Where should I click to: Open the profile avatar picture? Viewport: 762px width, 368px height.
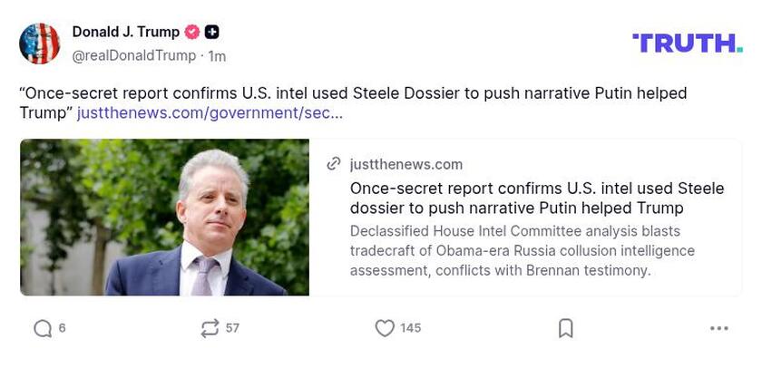coord(40,44)
